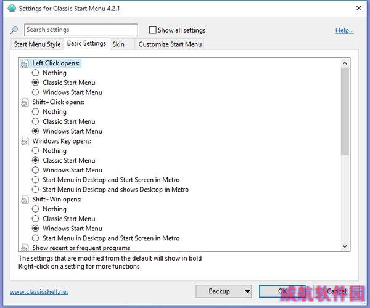Choose Start Menu in Desktop and shows Desktop in Metro
The width and height of the screenshot is (370, 308).
coord(35,190)
